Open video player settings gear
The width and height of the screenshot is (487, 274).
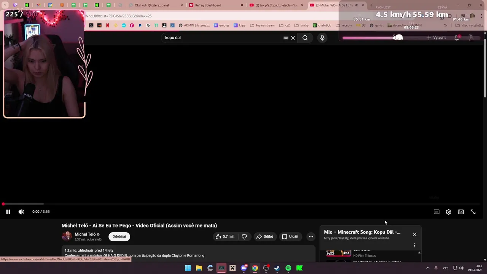pos(449,212)
